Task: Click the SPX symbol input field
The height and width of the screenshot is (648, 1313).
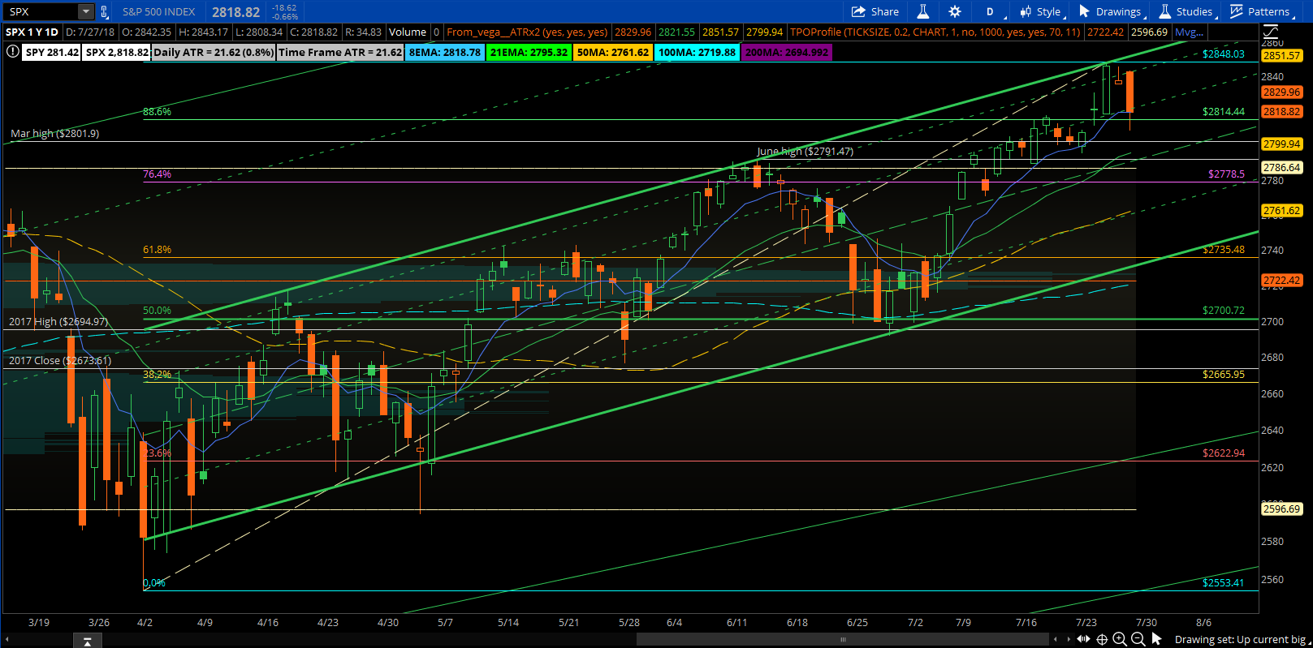Action: point(41,11)
